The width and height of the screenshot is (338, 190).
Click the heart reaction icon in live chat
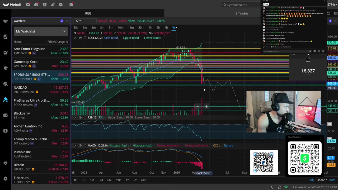pyautogui.click(x=323, y=51)
